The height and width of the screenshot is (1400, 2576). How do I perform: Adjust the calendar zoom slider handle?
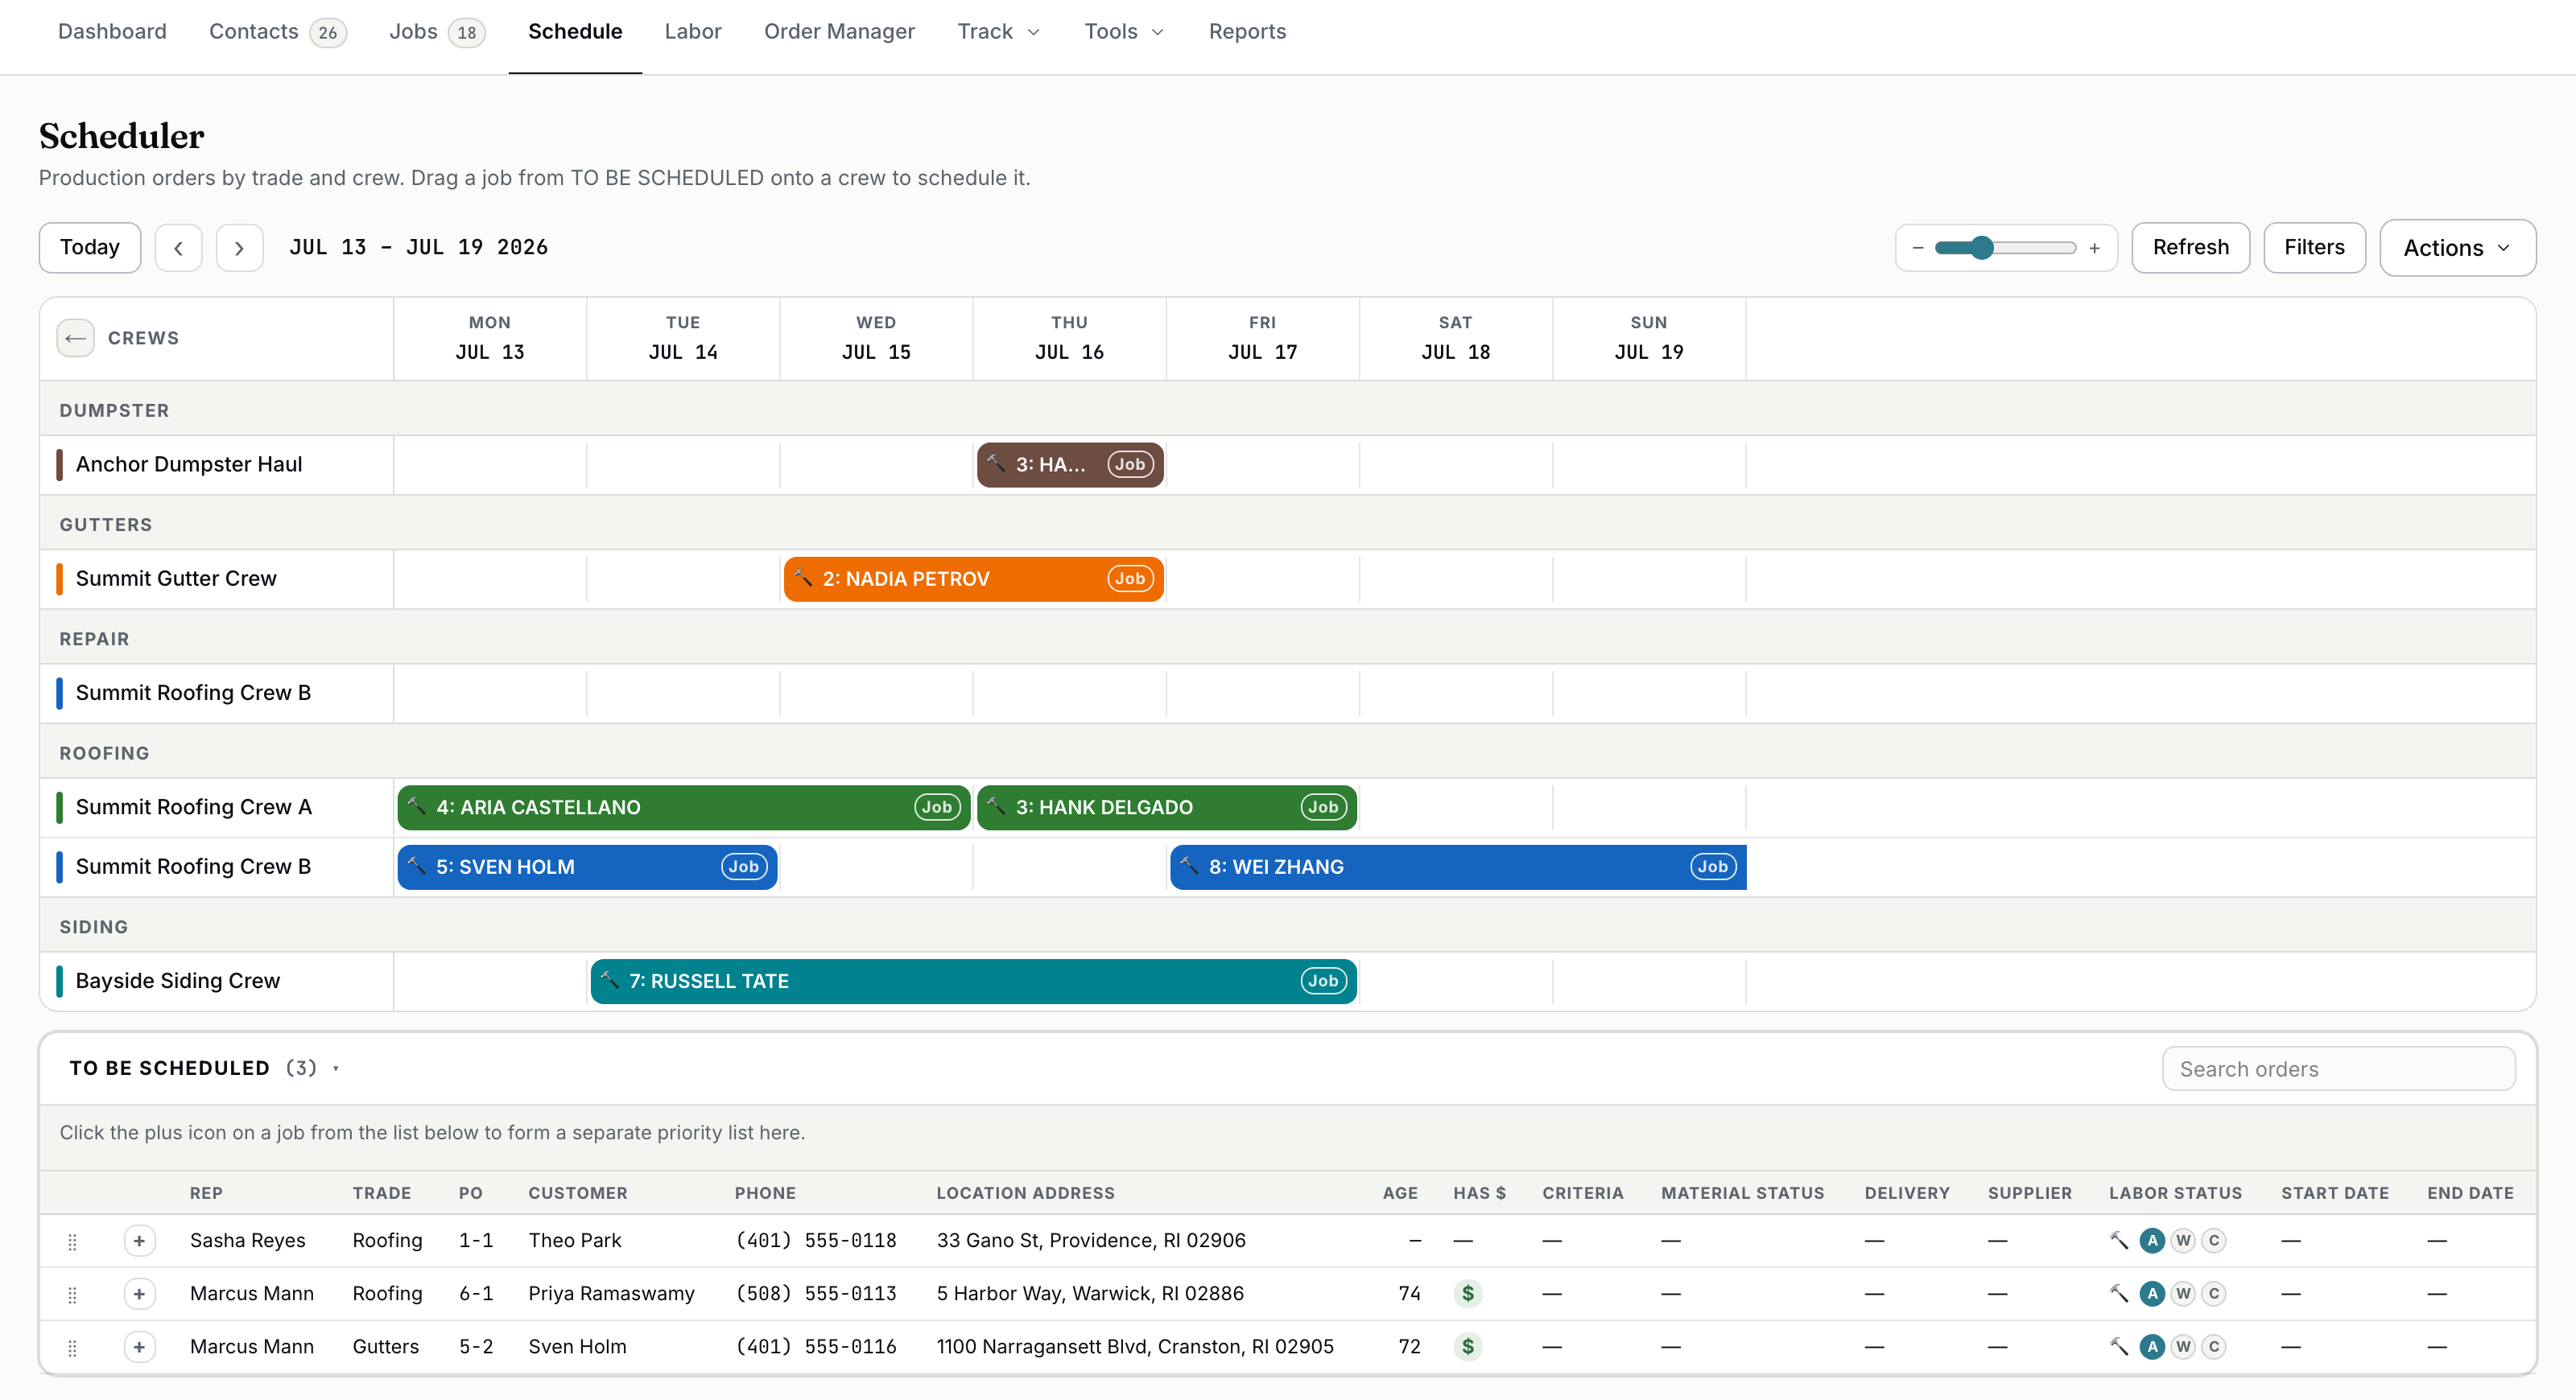coord(1981,248)
